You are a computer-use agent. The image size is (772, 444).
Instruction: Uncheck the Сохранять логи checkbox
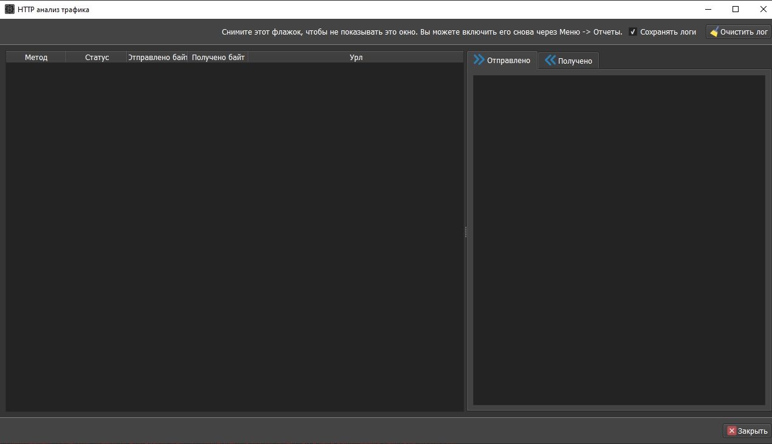point(633,32)
